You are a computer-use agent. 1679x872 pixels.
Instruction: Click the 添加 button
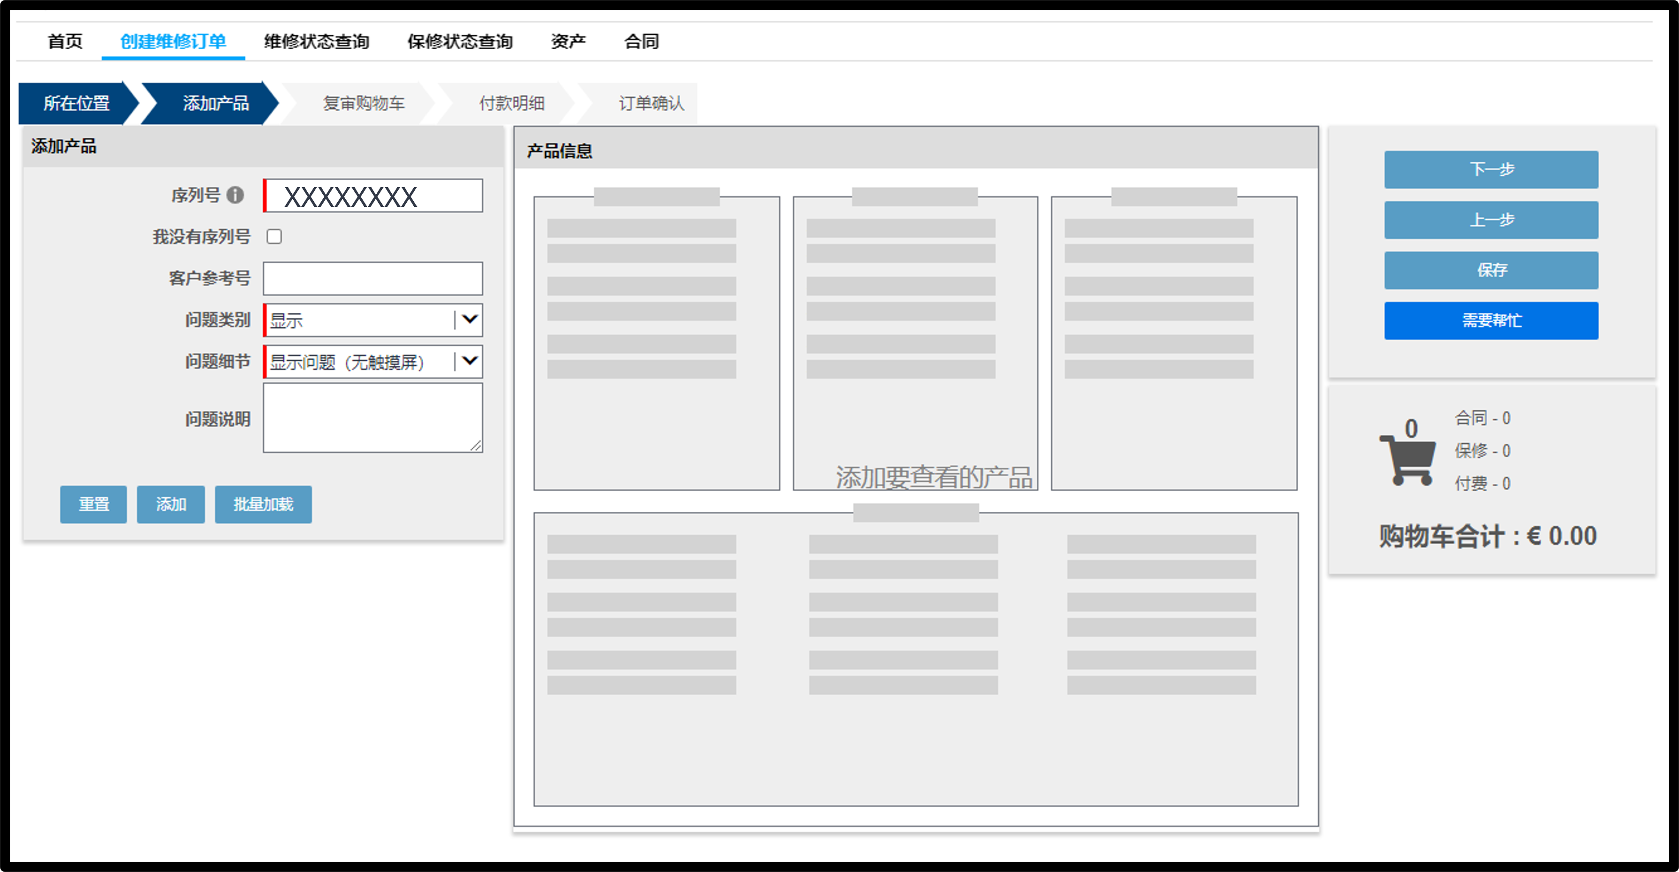pyautogui.click(x=171, y=504)
